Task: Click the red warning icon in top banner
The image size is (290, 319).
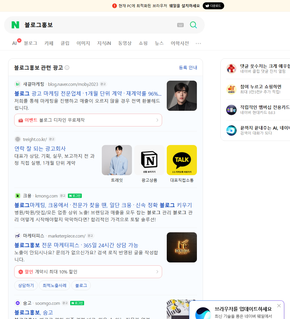Action: [114, 6]
